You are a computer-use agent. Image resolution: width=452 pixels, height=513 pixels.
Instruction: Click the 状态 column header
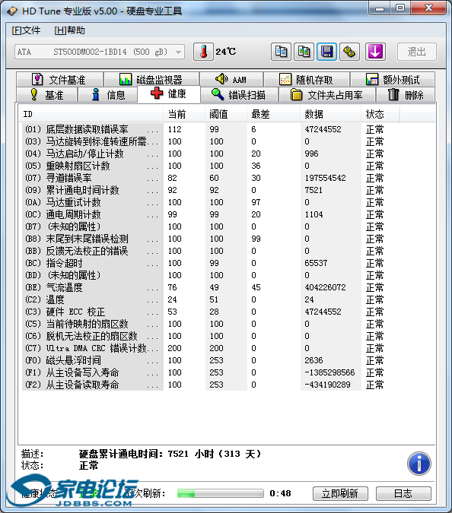coord(380,114)
